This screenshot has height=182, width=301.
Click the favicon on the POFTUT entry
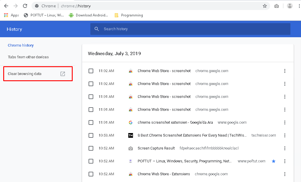click(131, 161)
